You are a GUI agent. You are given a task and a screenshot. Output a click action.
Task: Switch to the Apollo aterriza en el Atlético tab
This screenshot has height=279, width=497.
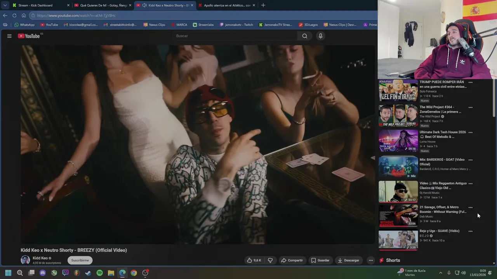227,5
